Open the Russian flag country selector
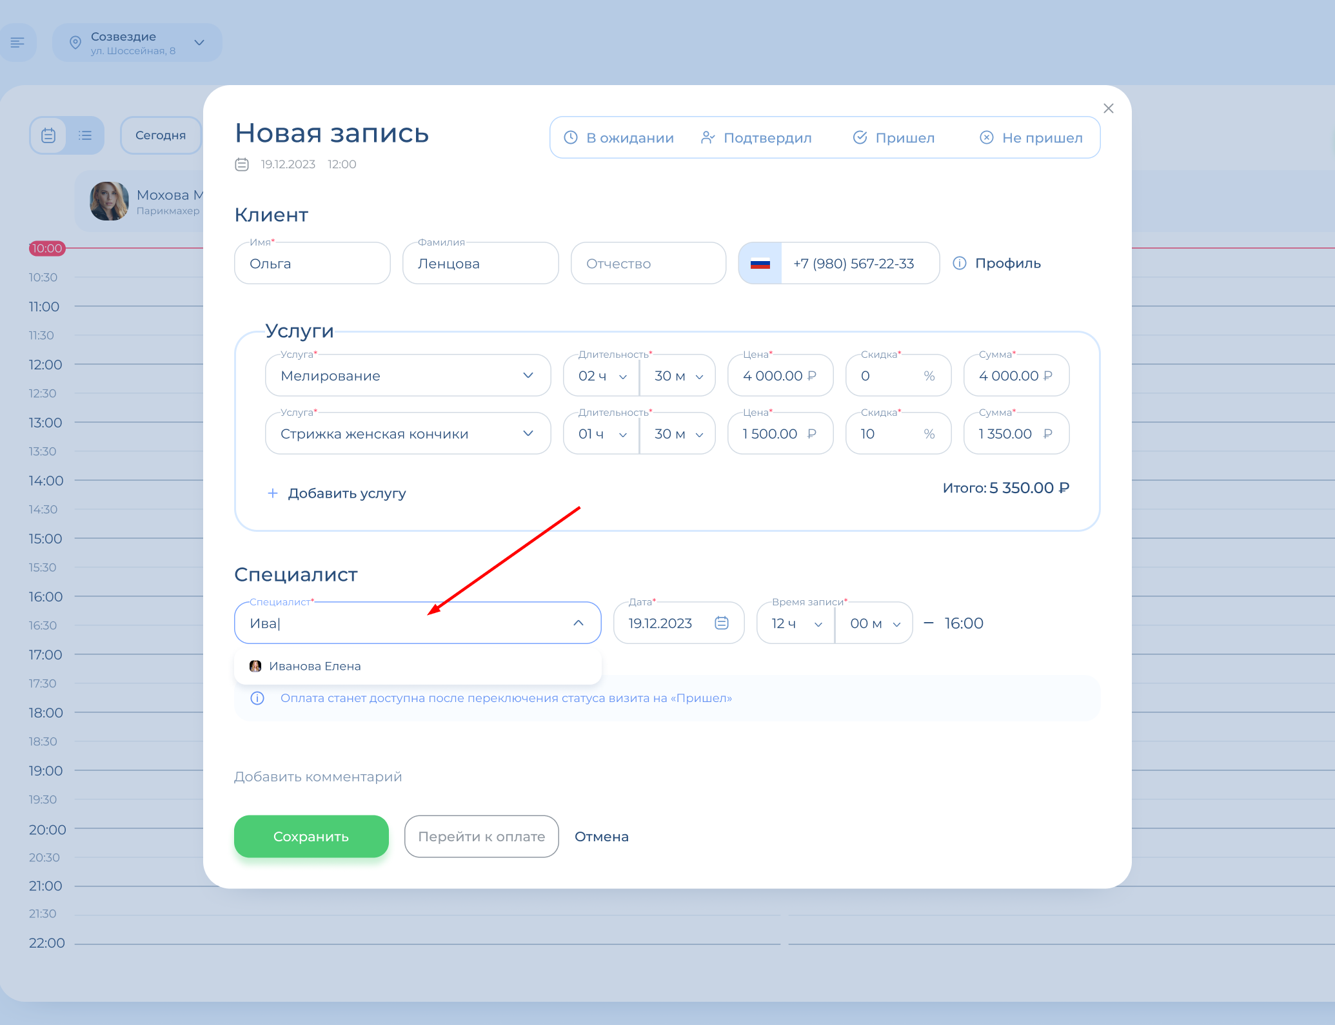1335x1025 pixels. pyautogui.click(x=760, y=263)
